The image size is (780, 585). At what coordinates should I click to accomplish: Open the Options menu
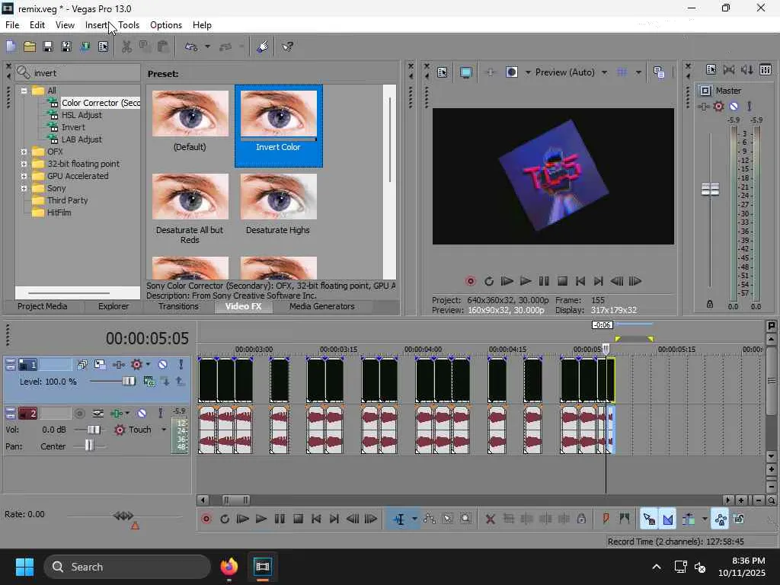pos(165,25)
